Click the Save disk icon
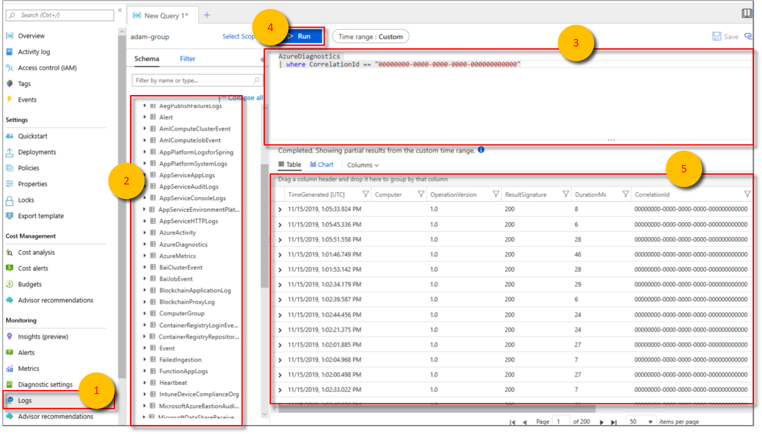The height and width of the screenshot is (434, 762). tap(716, 36)
